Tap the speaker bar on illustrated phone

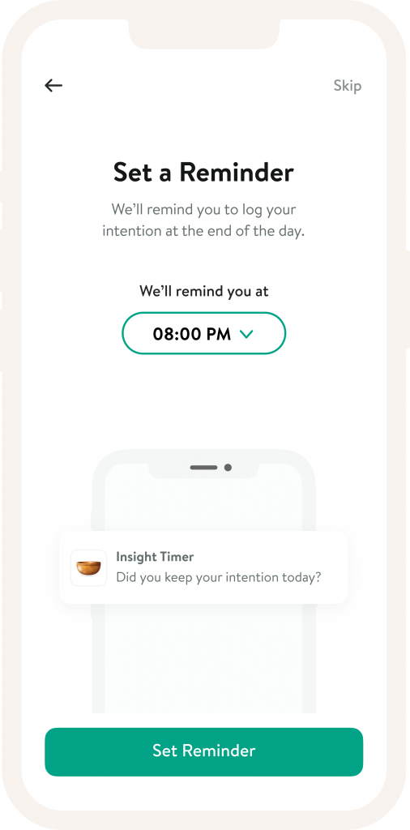click(203, 468)
